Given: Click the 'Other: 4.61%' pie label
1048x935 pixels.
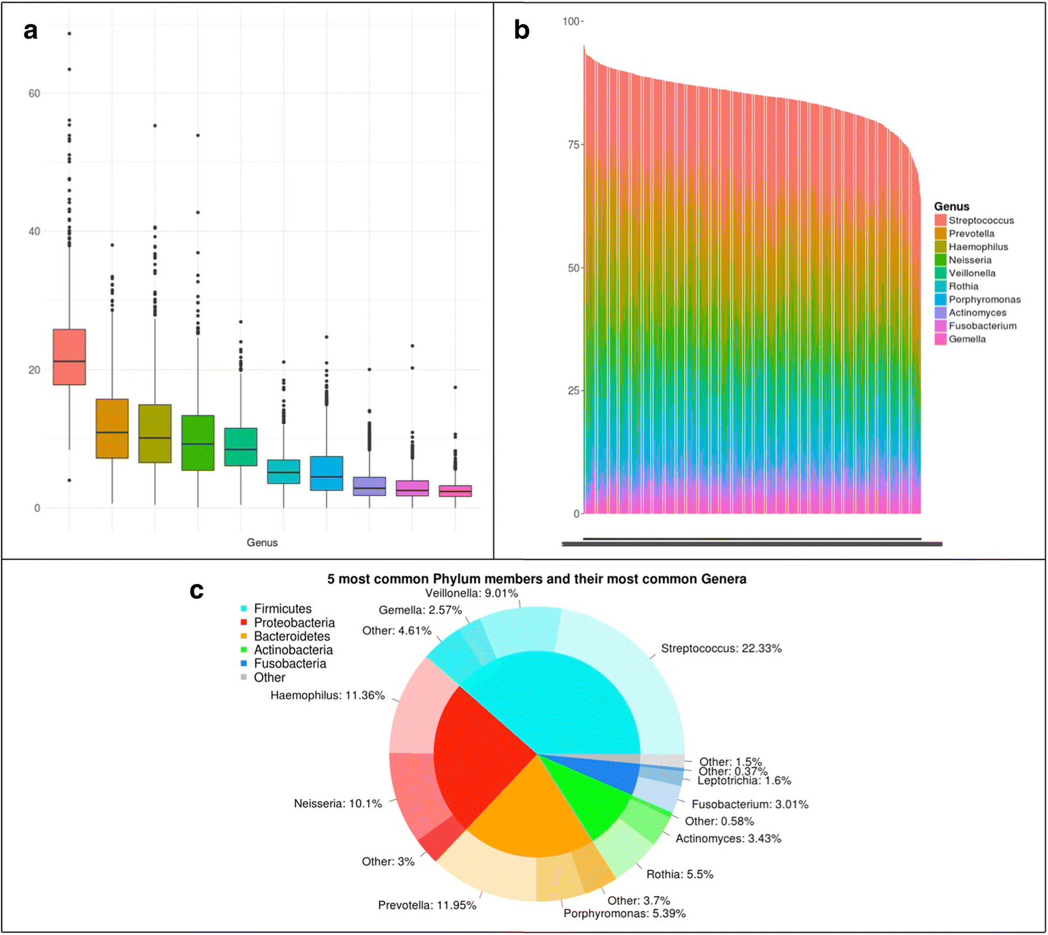Looking at the screenshot, I should tap(397, 630).
